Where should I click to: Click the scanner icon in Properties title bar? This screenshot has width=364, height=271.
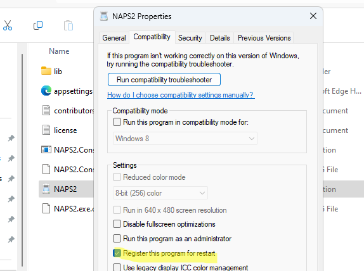104,16
